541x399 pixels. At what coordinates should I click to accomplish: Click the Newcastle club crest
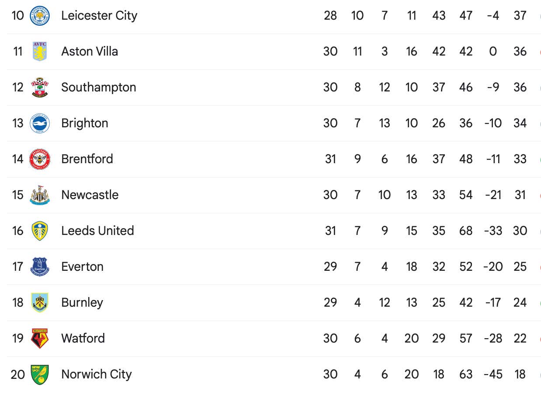[40, 195]
